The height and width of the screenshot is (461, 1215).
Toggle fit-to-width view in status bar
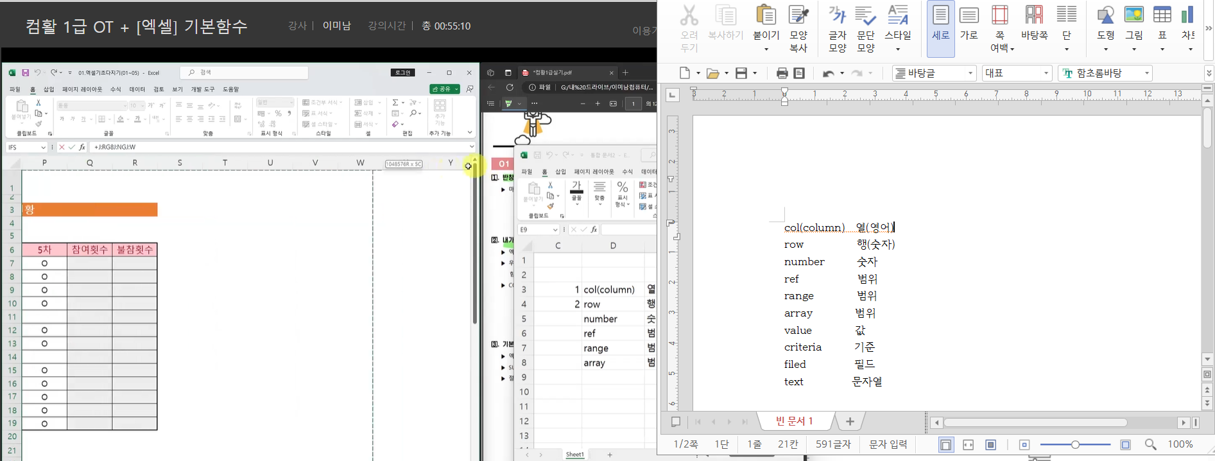969,445
